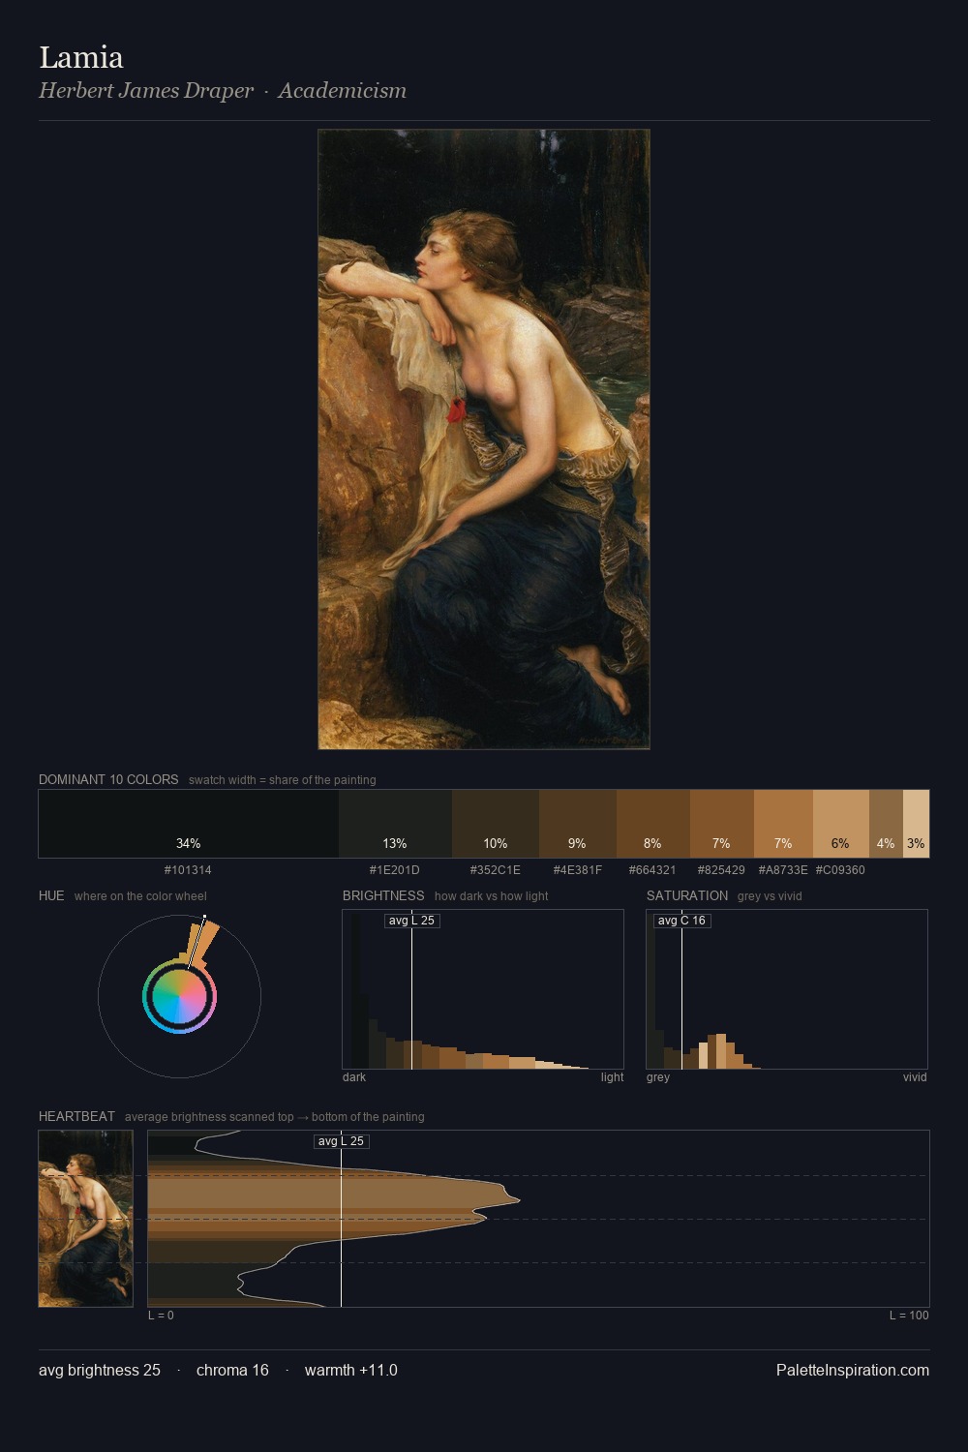Screen dimensions: 968x1452
Task: Click the Academicism style label
Action: (x=343, y=91)
